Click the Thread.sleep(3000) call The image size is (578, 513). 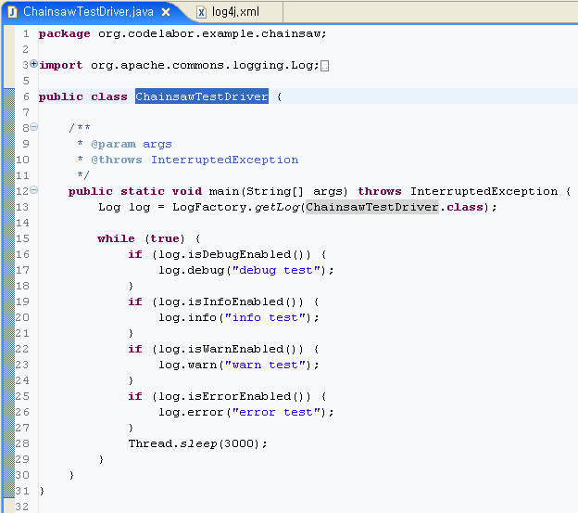coord(197,443)
